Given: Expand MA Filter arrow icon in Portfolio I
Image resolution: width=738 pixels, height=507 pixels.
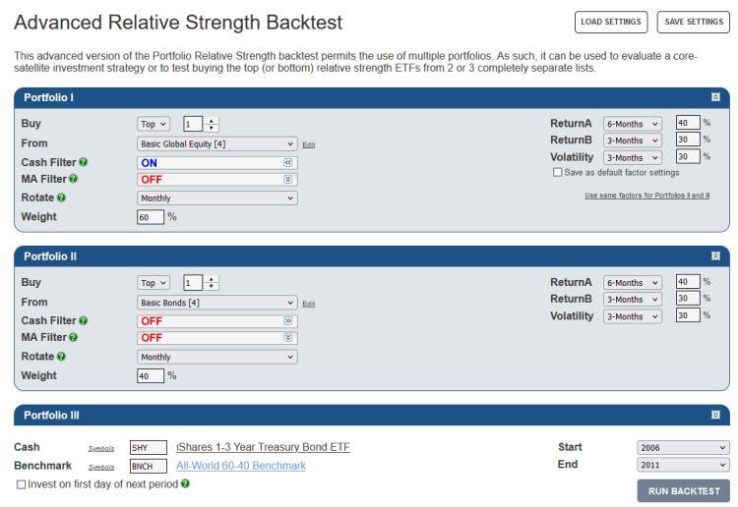Looking at the screenshot, I should (x=287, y=179).
